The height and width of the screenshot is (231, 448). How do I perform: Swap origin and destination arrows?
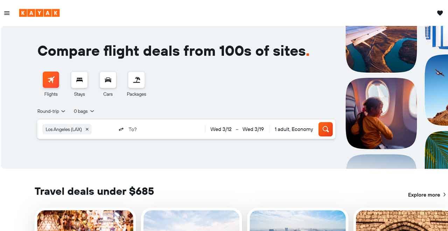[x=121, y=129]
